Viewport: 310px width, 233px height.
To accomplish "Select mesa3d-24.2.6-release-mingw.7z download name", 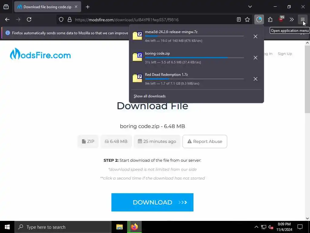I will coord(171,32).
